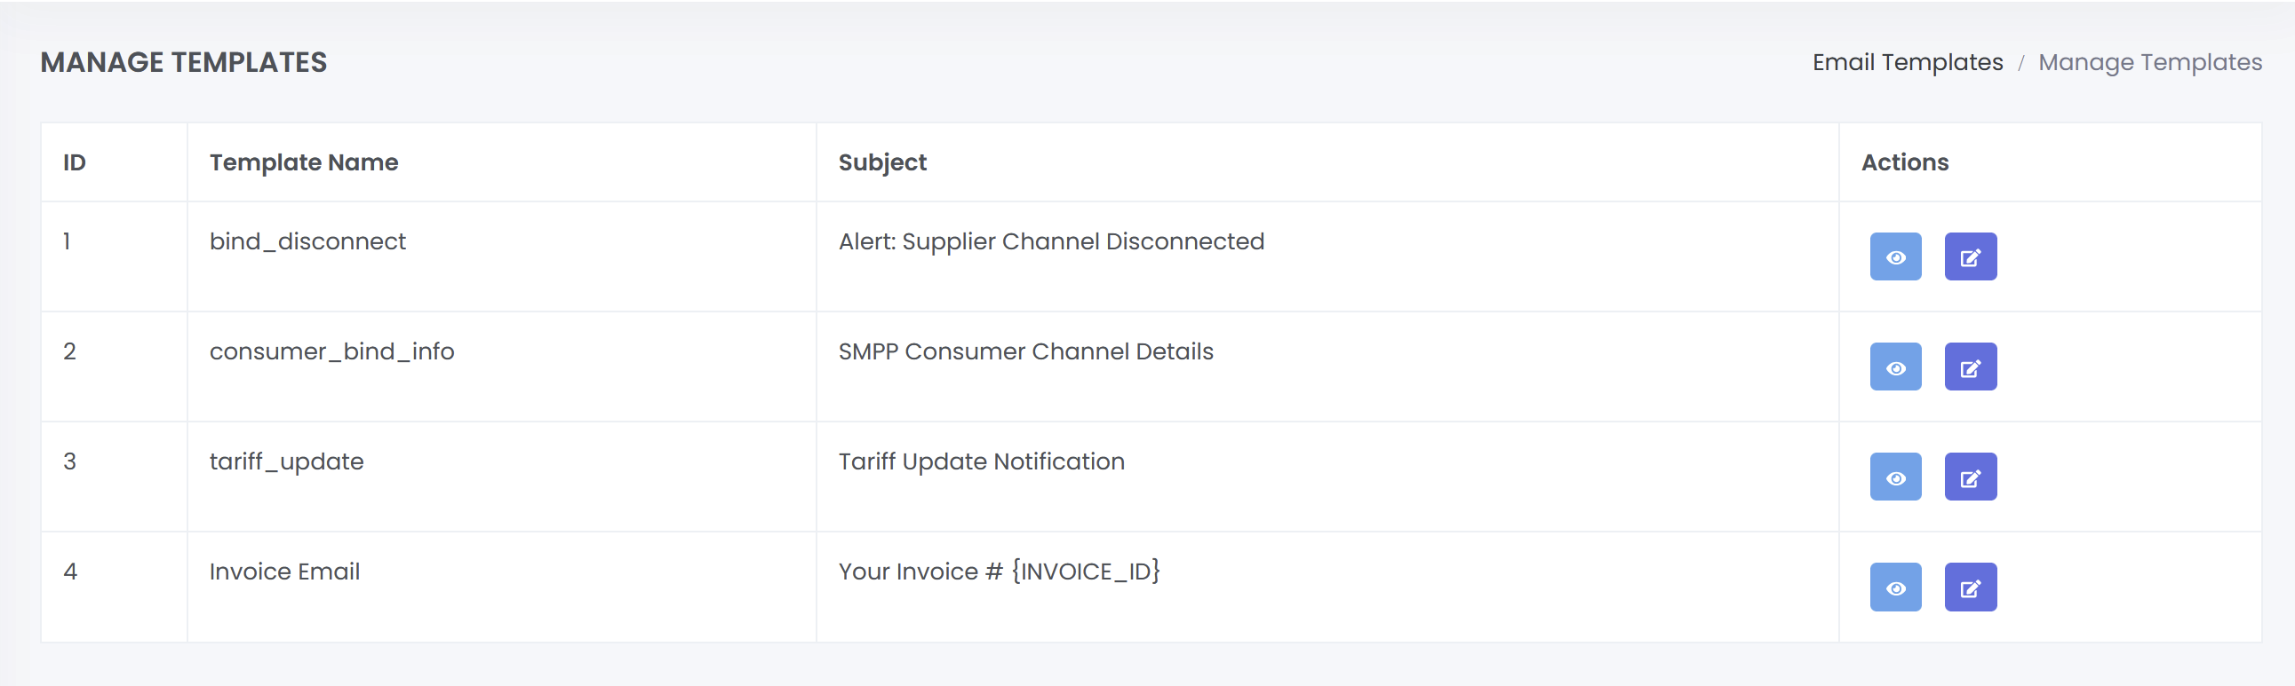Edit the bind_disconnect template
Image resolution: width=2295 pixels, height=686 pixels.
coord(1970,257)
